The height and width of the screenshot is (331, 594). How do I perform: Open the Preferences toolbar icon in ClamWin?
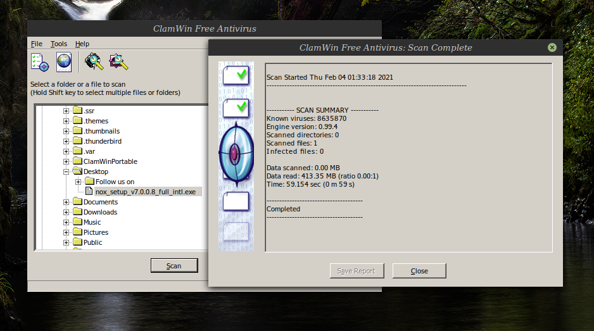(x=40, y=63)
